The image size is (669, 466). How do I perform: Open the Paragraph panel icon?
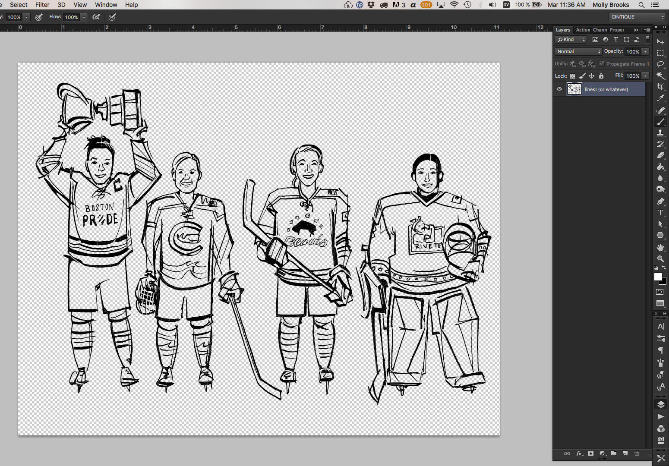(x=661, y=351)
